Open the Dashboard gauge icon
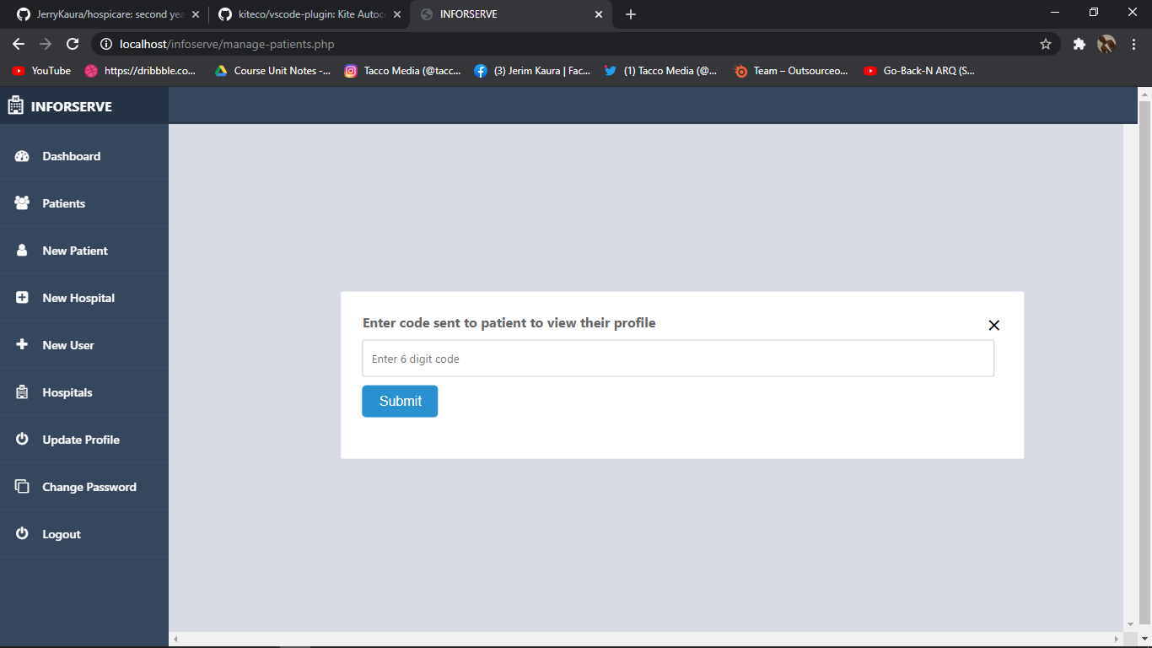The height and width of the screenshot is (648, 1152). (22, 156)
